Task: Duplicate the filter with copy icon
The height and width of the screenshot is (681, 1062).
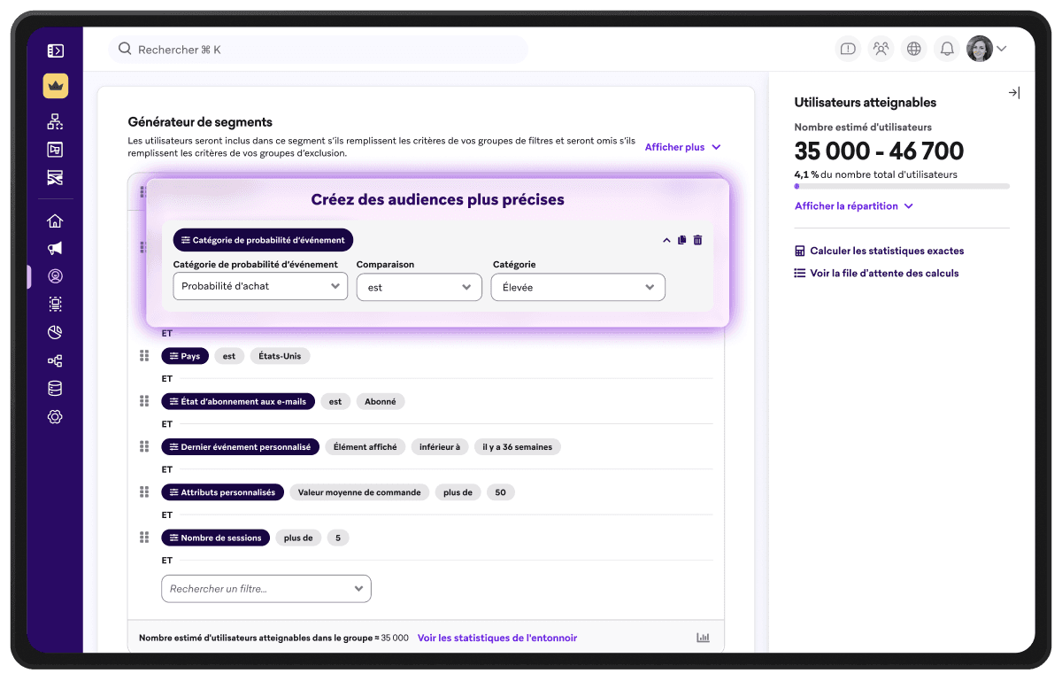Action: (681, 240)
